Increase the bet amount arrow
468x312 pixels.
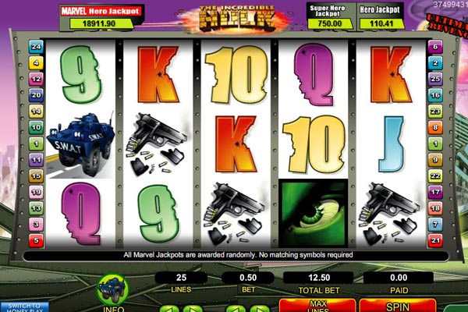(x=259, y=309)
